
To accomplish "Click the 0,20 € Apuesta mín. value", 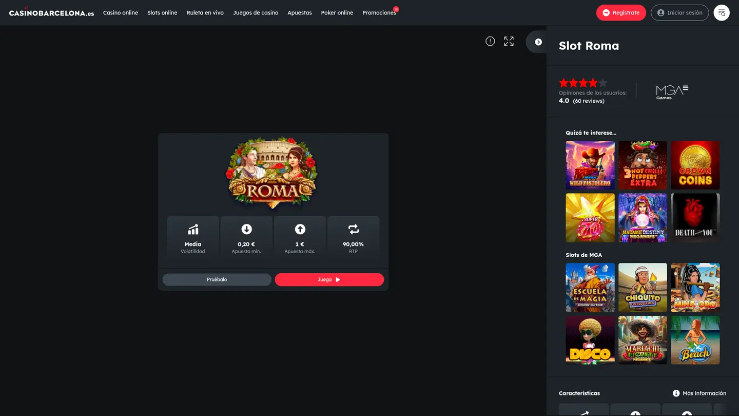I will click(x=246, y=244).
